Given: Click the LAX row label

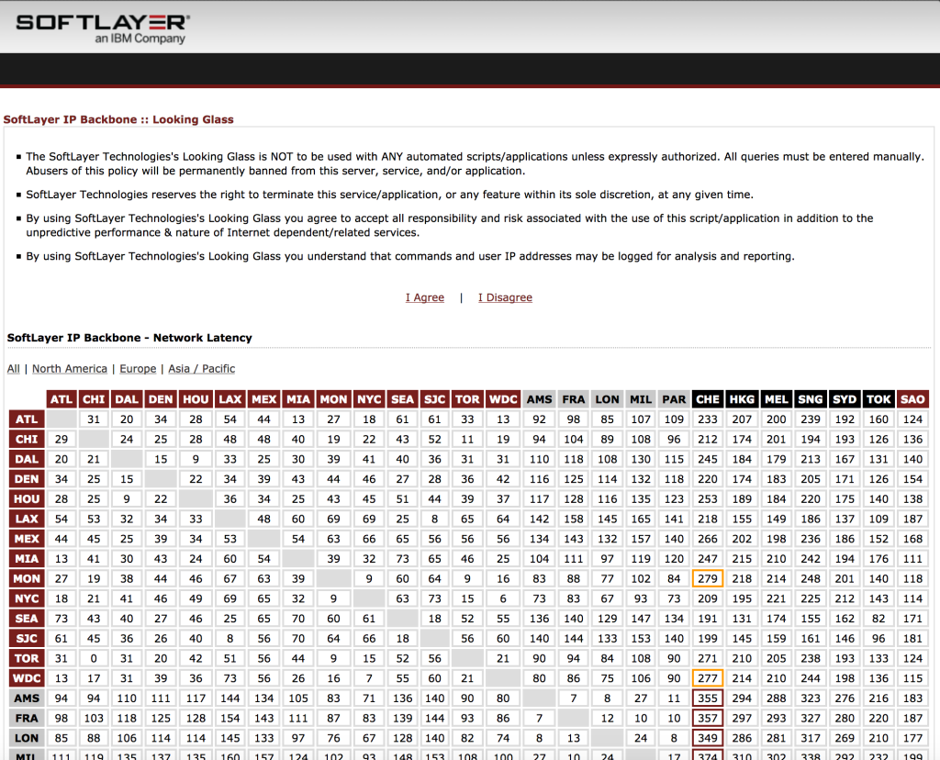Looking at the screenshot, I should (27, 519).
